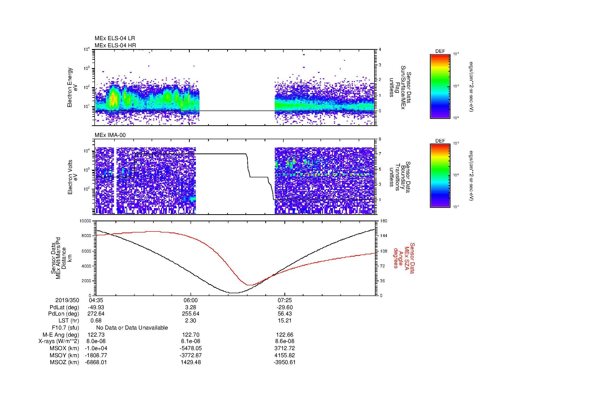
Task: Click the X-rays (W/m**2) row label
Action: 59,341
